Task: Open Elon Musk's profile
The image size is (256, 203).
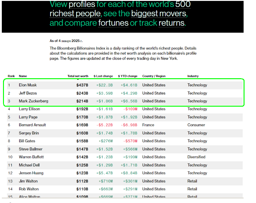Action: (x=28, y=85)
